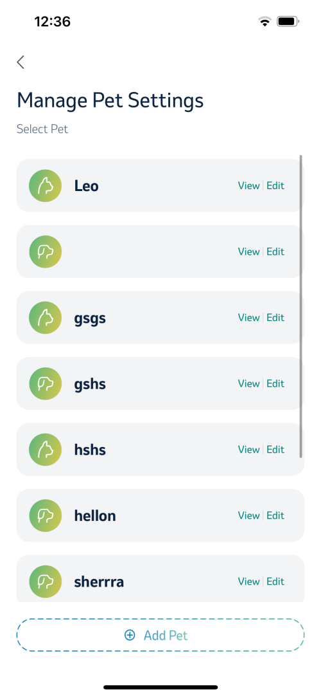Add a new pet with Add Pet button
Viewport: 321px width, 696px height.
point(160,635)
